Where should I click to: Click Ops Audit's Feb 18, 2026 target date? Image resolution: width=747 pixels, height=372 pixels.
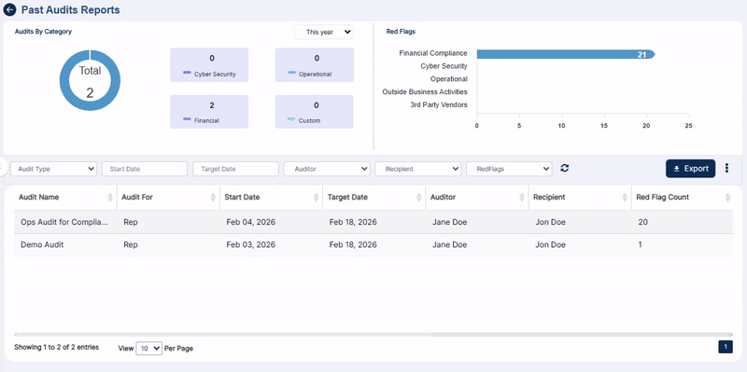(353, 222)
